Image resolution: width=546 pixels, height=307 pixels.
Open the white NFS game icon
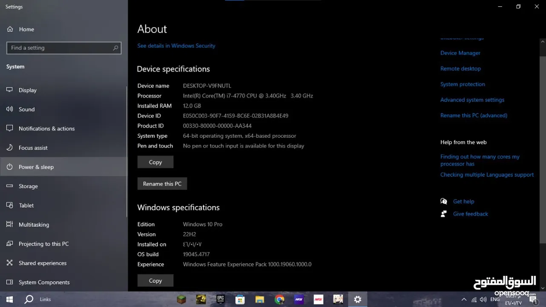coord(318,300)
